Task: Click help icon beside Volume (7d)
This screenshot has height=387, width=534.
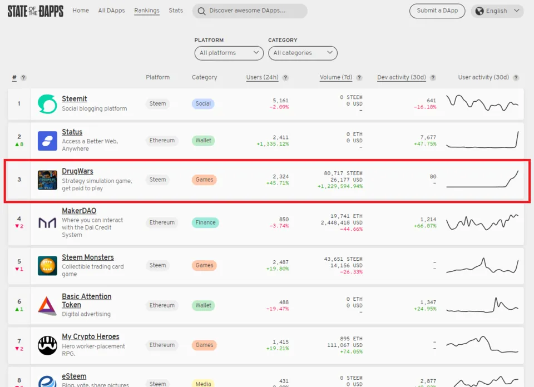Action: click(359, 78)
